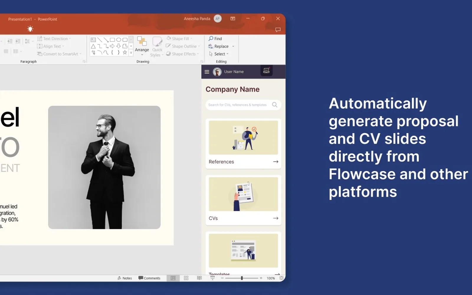The width and height of the screenshot is (472, 295).
Task: Select the Oval shape
Action: tap(119, 40)
